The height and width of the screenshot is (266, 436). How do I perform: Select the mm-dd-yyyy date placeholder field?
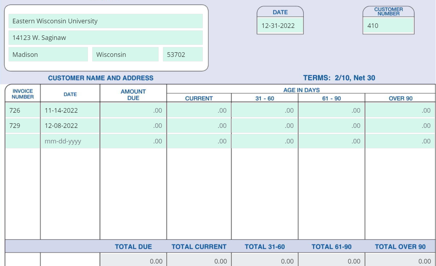(69, 141)
